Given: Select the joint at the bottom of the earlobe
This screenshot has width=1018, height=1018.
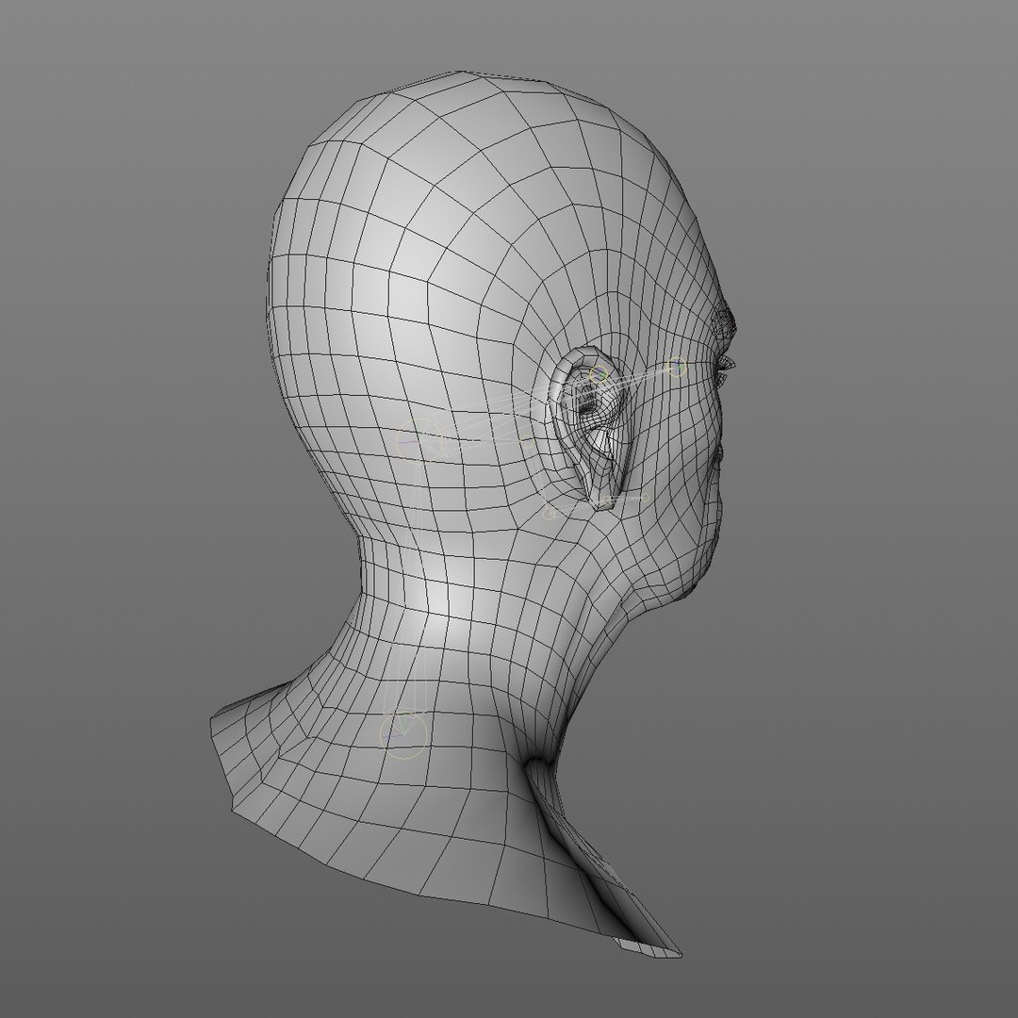Looking at the screenshot, I should [x=607, y=500].
